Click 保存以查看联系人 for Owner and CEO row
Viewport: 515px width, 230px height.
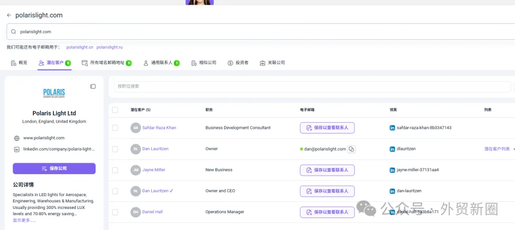(327, 191)
